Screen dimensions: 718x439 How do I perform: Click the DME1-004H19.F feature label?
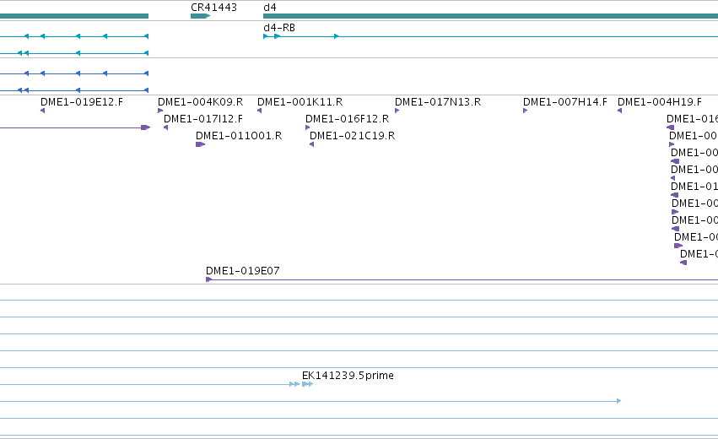coord(660,102)
